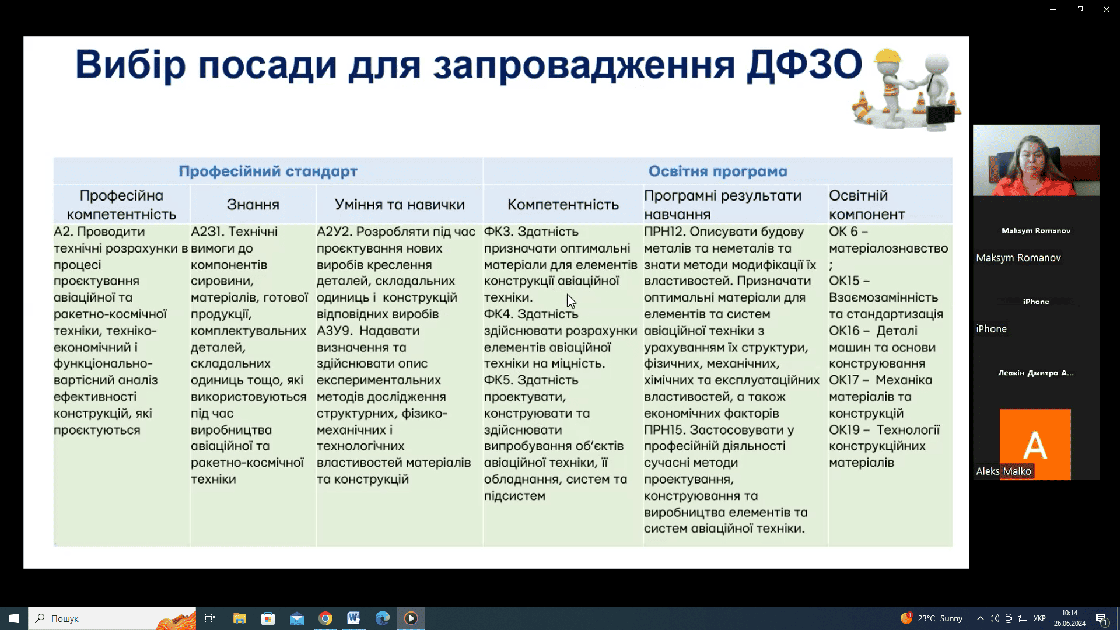This screenshot has height=630, width=1120.
Task: Select the Aleks Malko participant tile
Action: (x=1035, y=444)
